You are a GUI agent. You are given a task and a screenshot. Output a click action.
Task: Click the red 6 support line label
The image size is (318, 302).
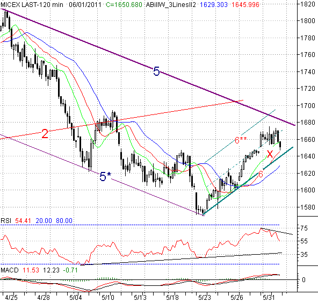pos(261,174)
